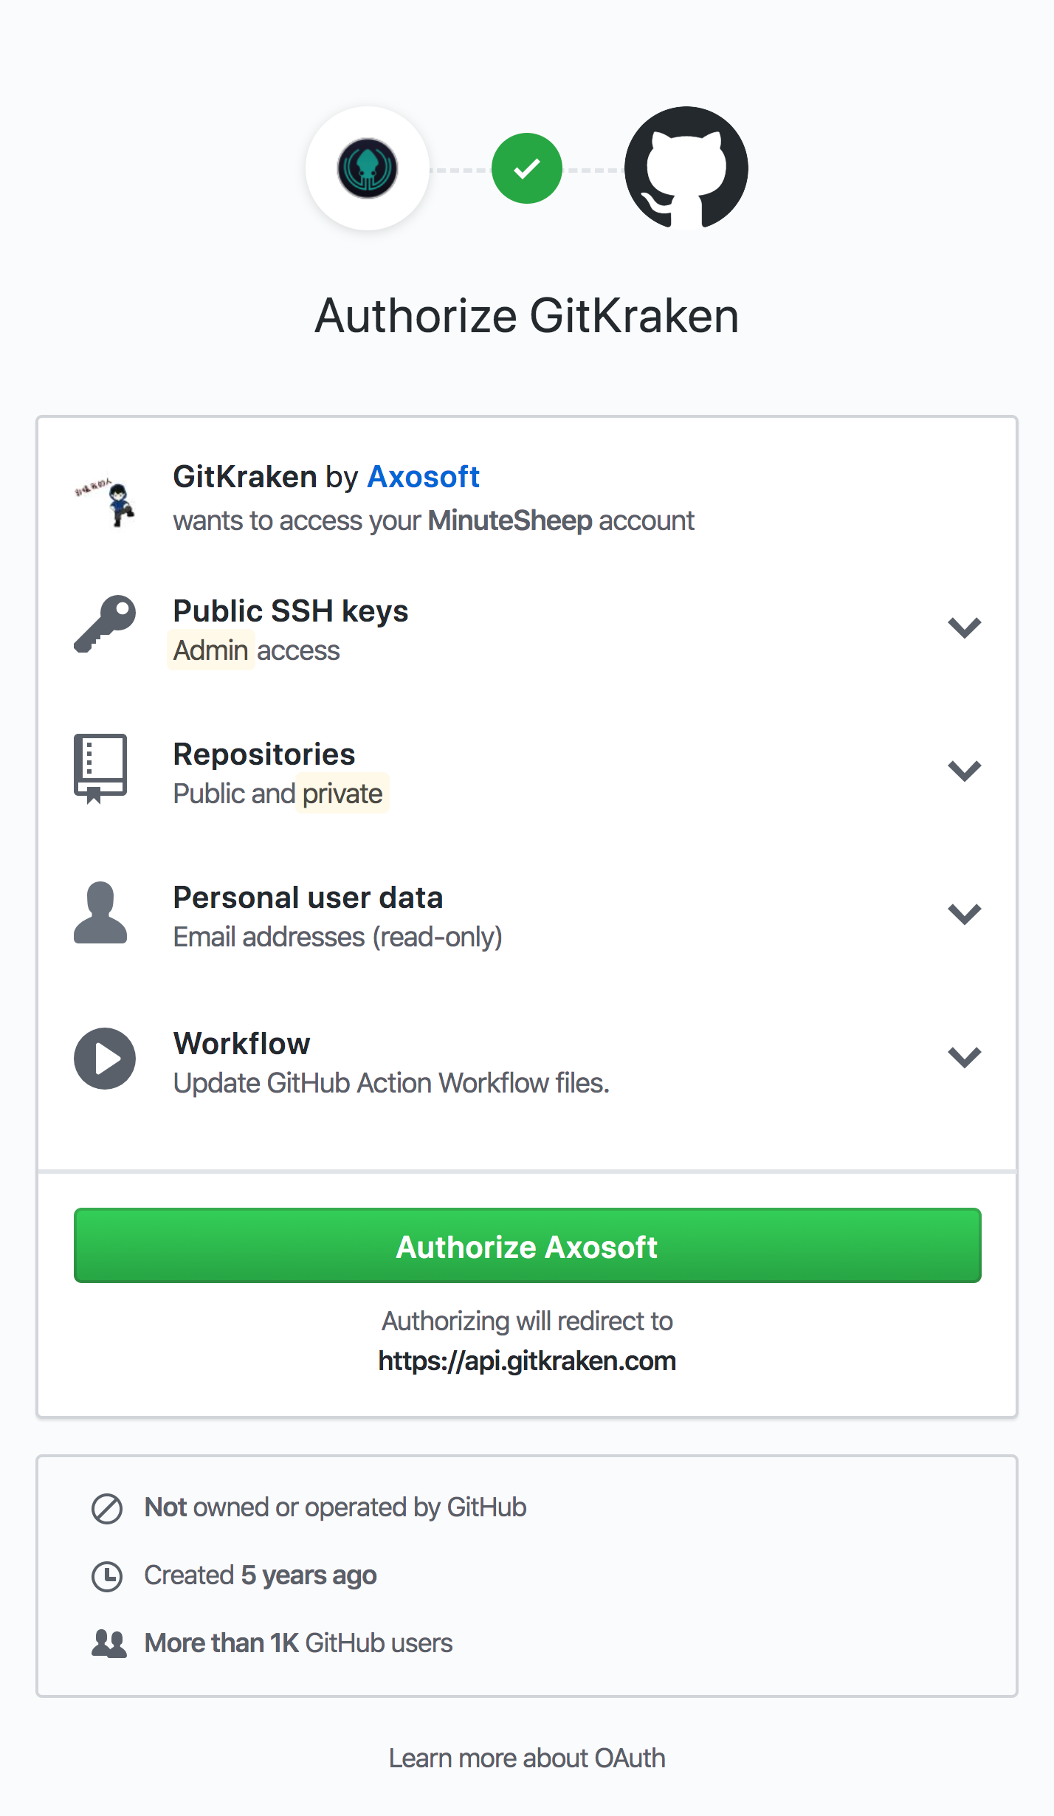This screenshot has height=1816, width=1054.
Task: Expand the Workflow permission chevron
Action: click(x=964, y=1057)
